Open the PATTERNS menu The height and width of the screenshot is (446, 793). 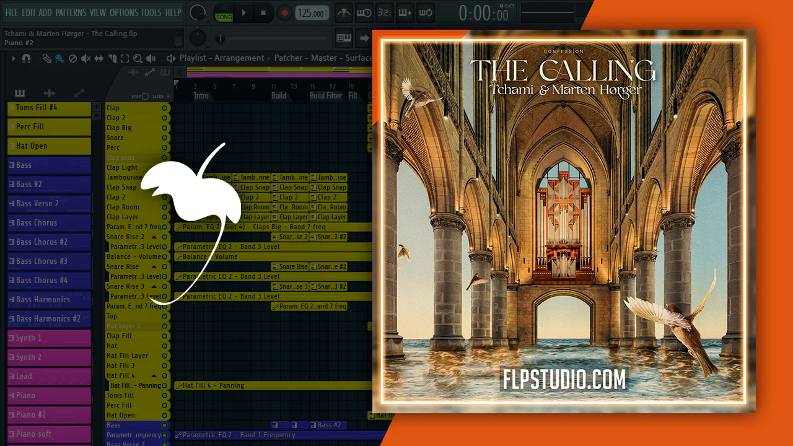click(x=71, y=12)
